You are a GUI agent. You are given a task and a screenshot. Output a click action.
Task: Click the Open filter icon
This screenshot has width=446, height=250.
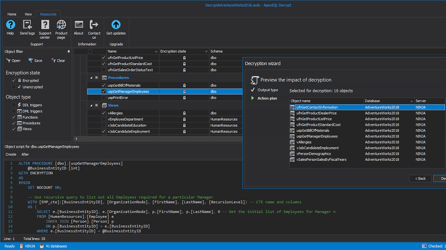coord(8,60)
